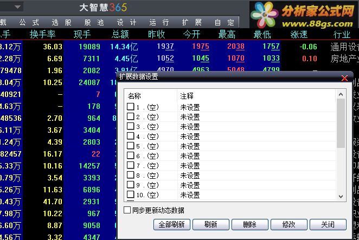Sort by 最高 column header
The width and height of the screenshot is (359, 240).
(227, 34)
